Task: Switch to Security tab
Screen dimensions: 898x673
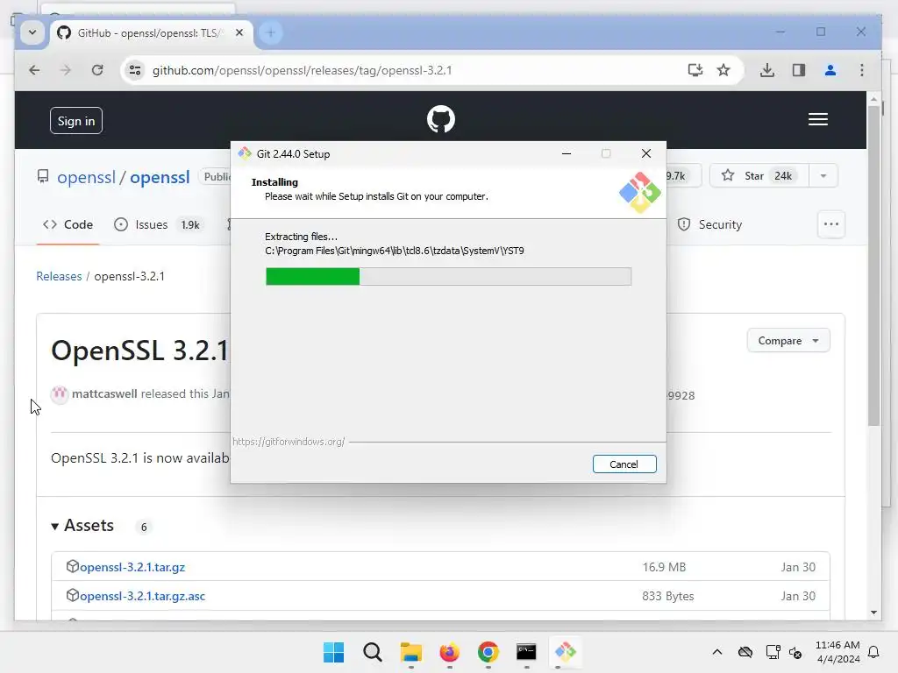Action: (709, 224)
